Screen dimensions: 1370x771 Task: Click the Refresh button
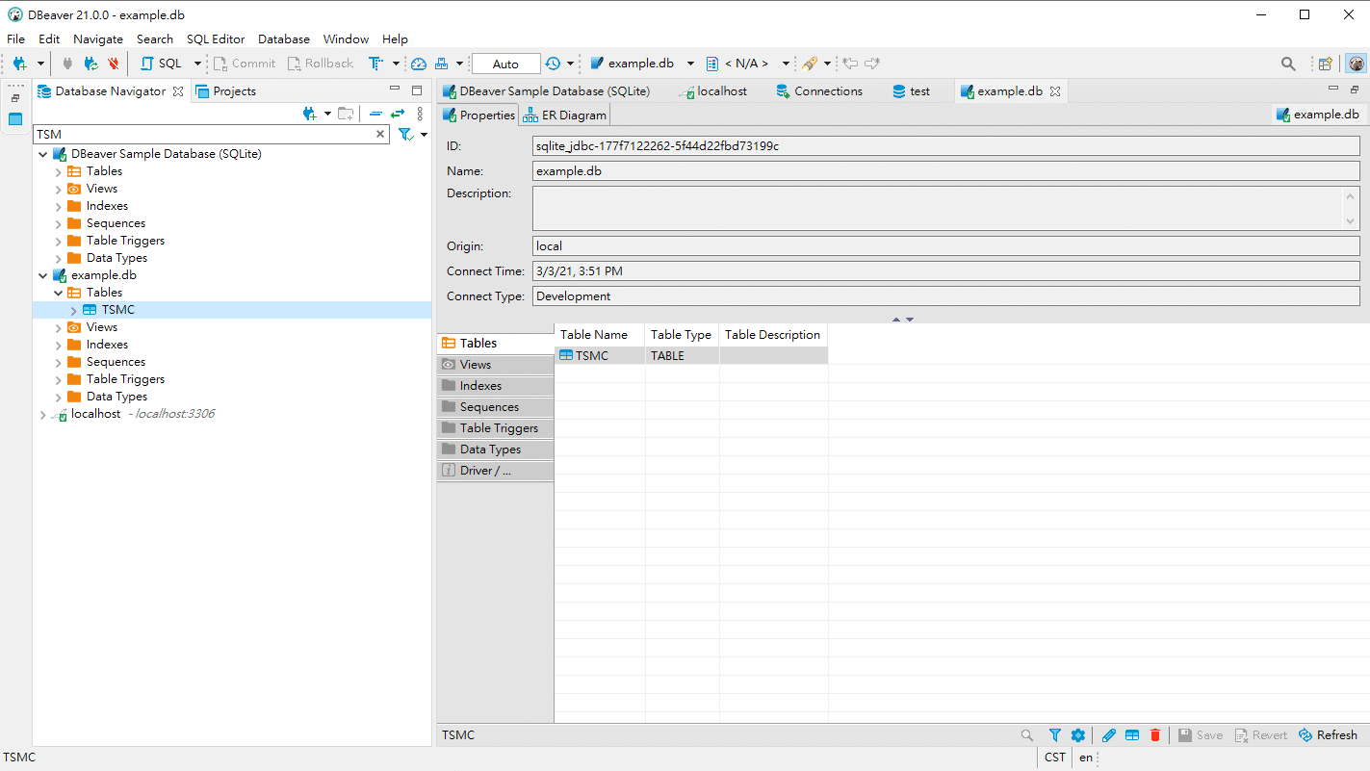pos(1328,735)
